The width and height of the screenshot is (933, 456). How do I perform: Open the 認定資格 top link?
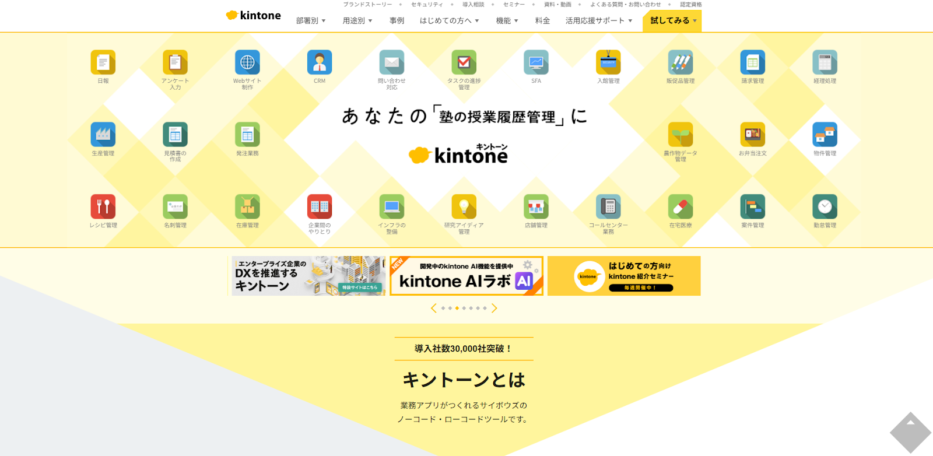691,5
